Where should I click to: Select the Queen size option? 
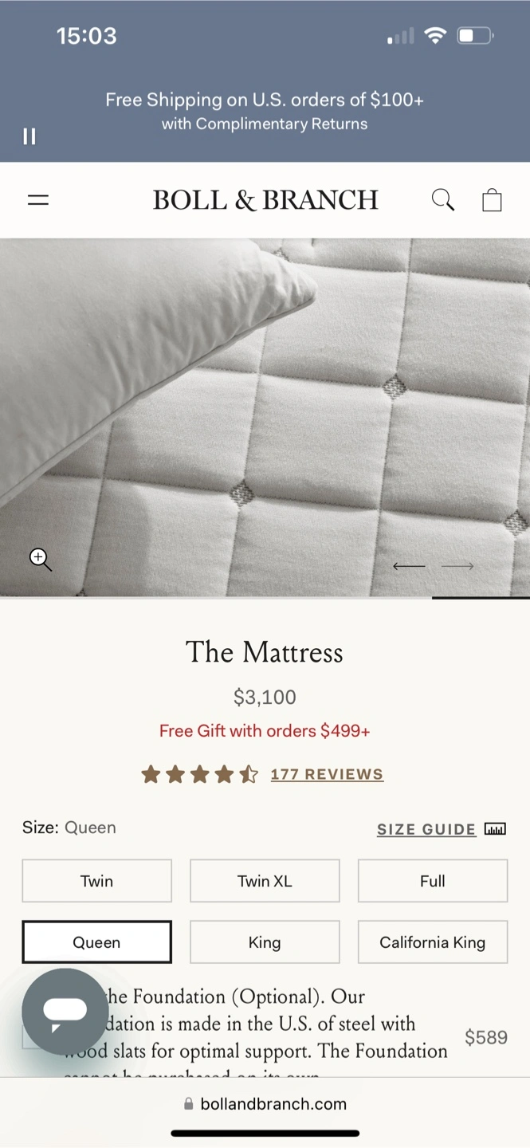[97, 942]
